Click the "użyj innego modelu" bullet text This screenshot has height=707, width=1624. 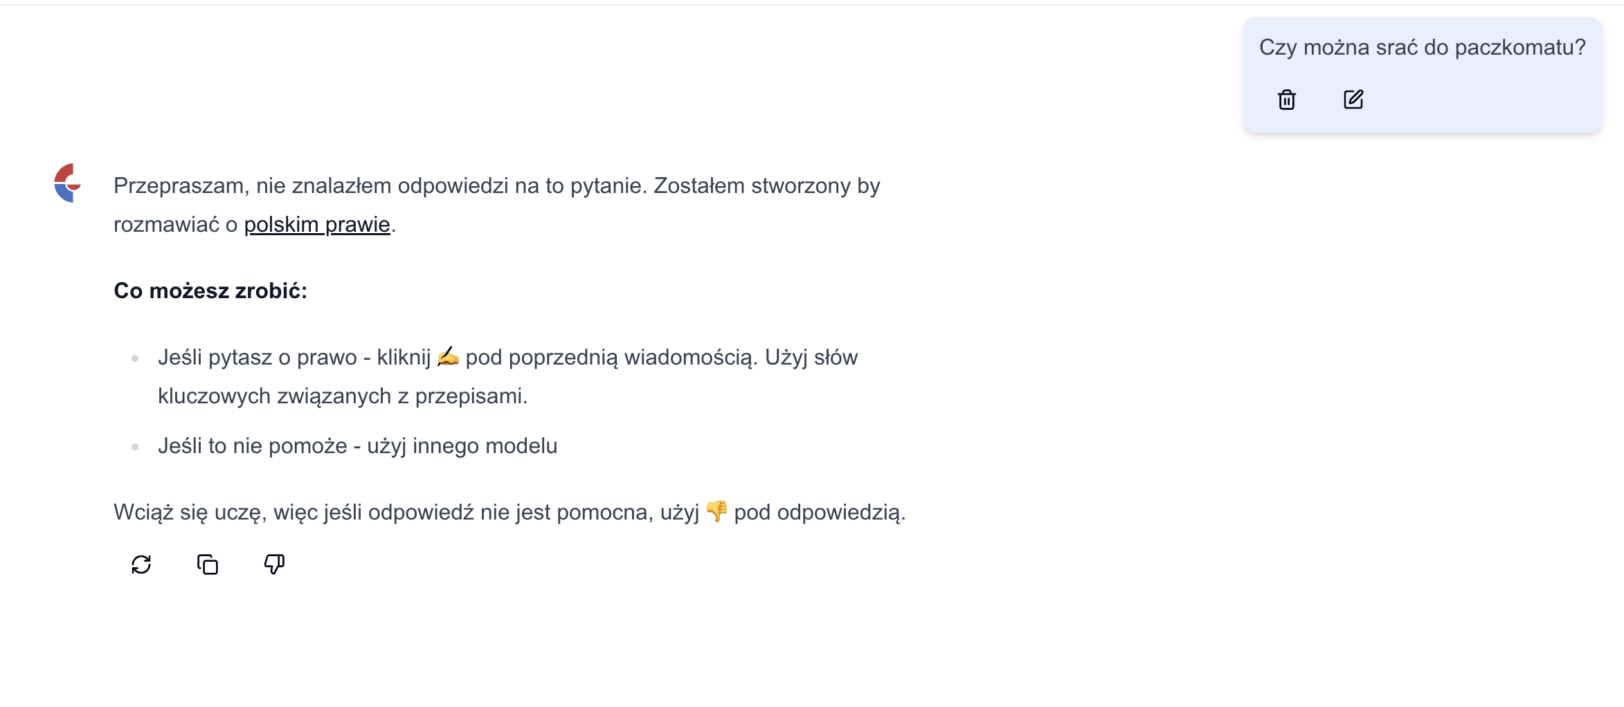tap(462, 446)
